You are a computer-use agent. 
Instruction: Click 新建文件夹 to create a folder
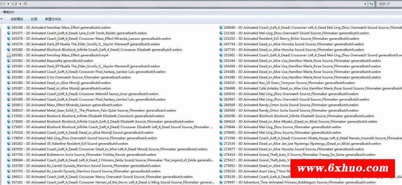click(x=53, y=19)
